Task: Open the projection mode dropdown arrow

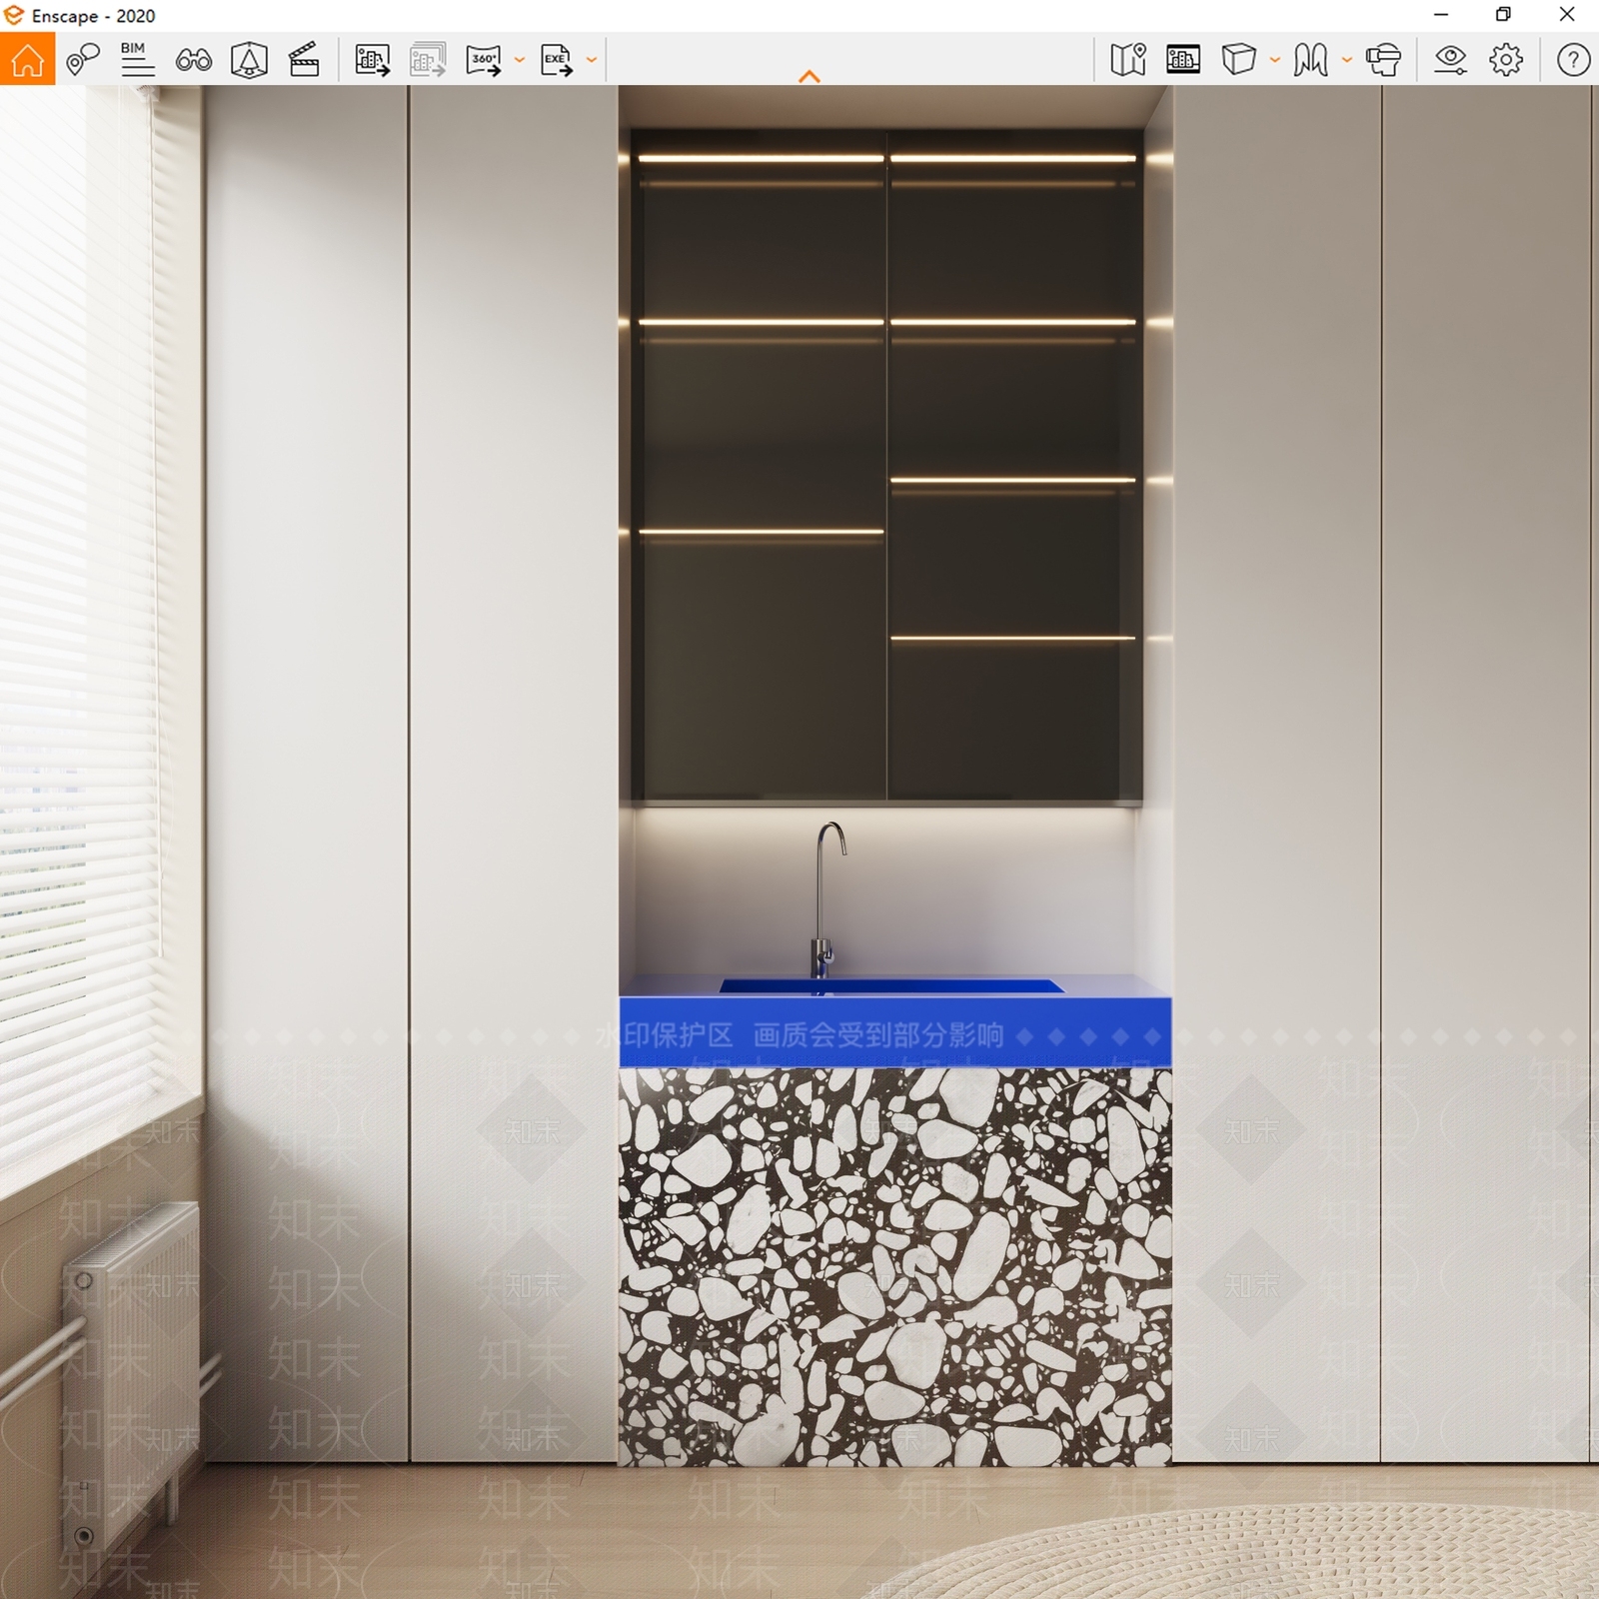Action: 1275,60
